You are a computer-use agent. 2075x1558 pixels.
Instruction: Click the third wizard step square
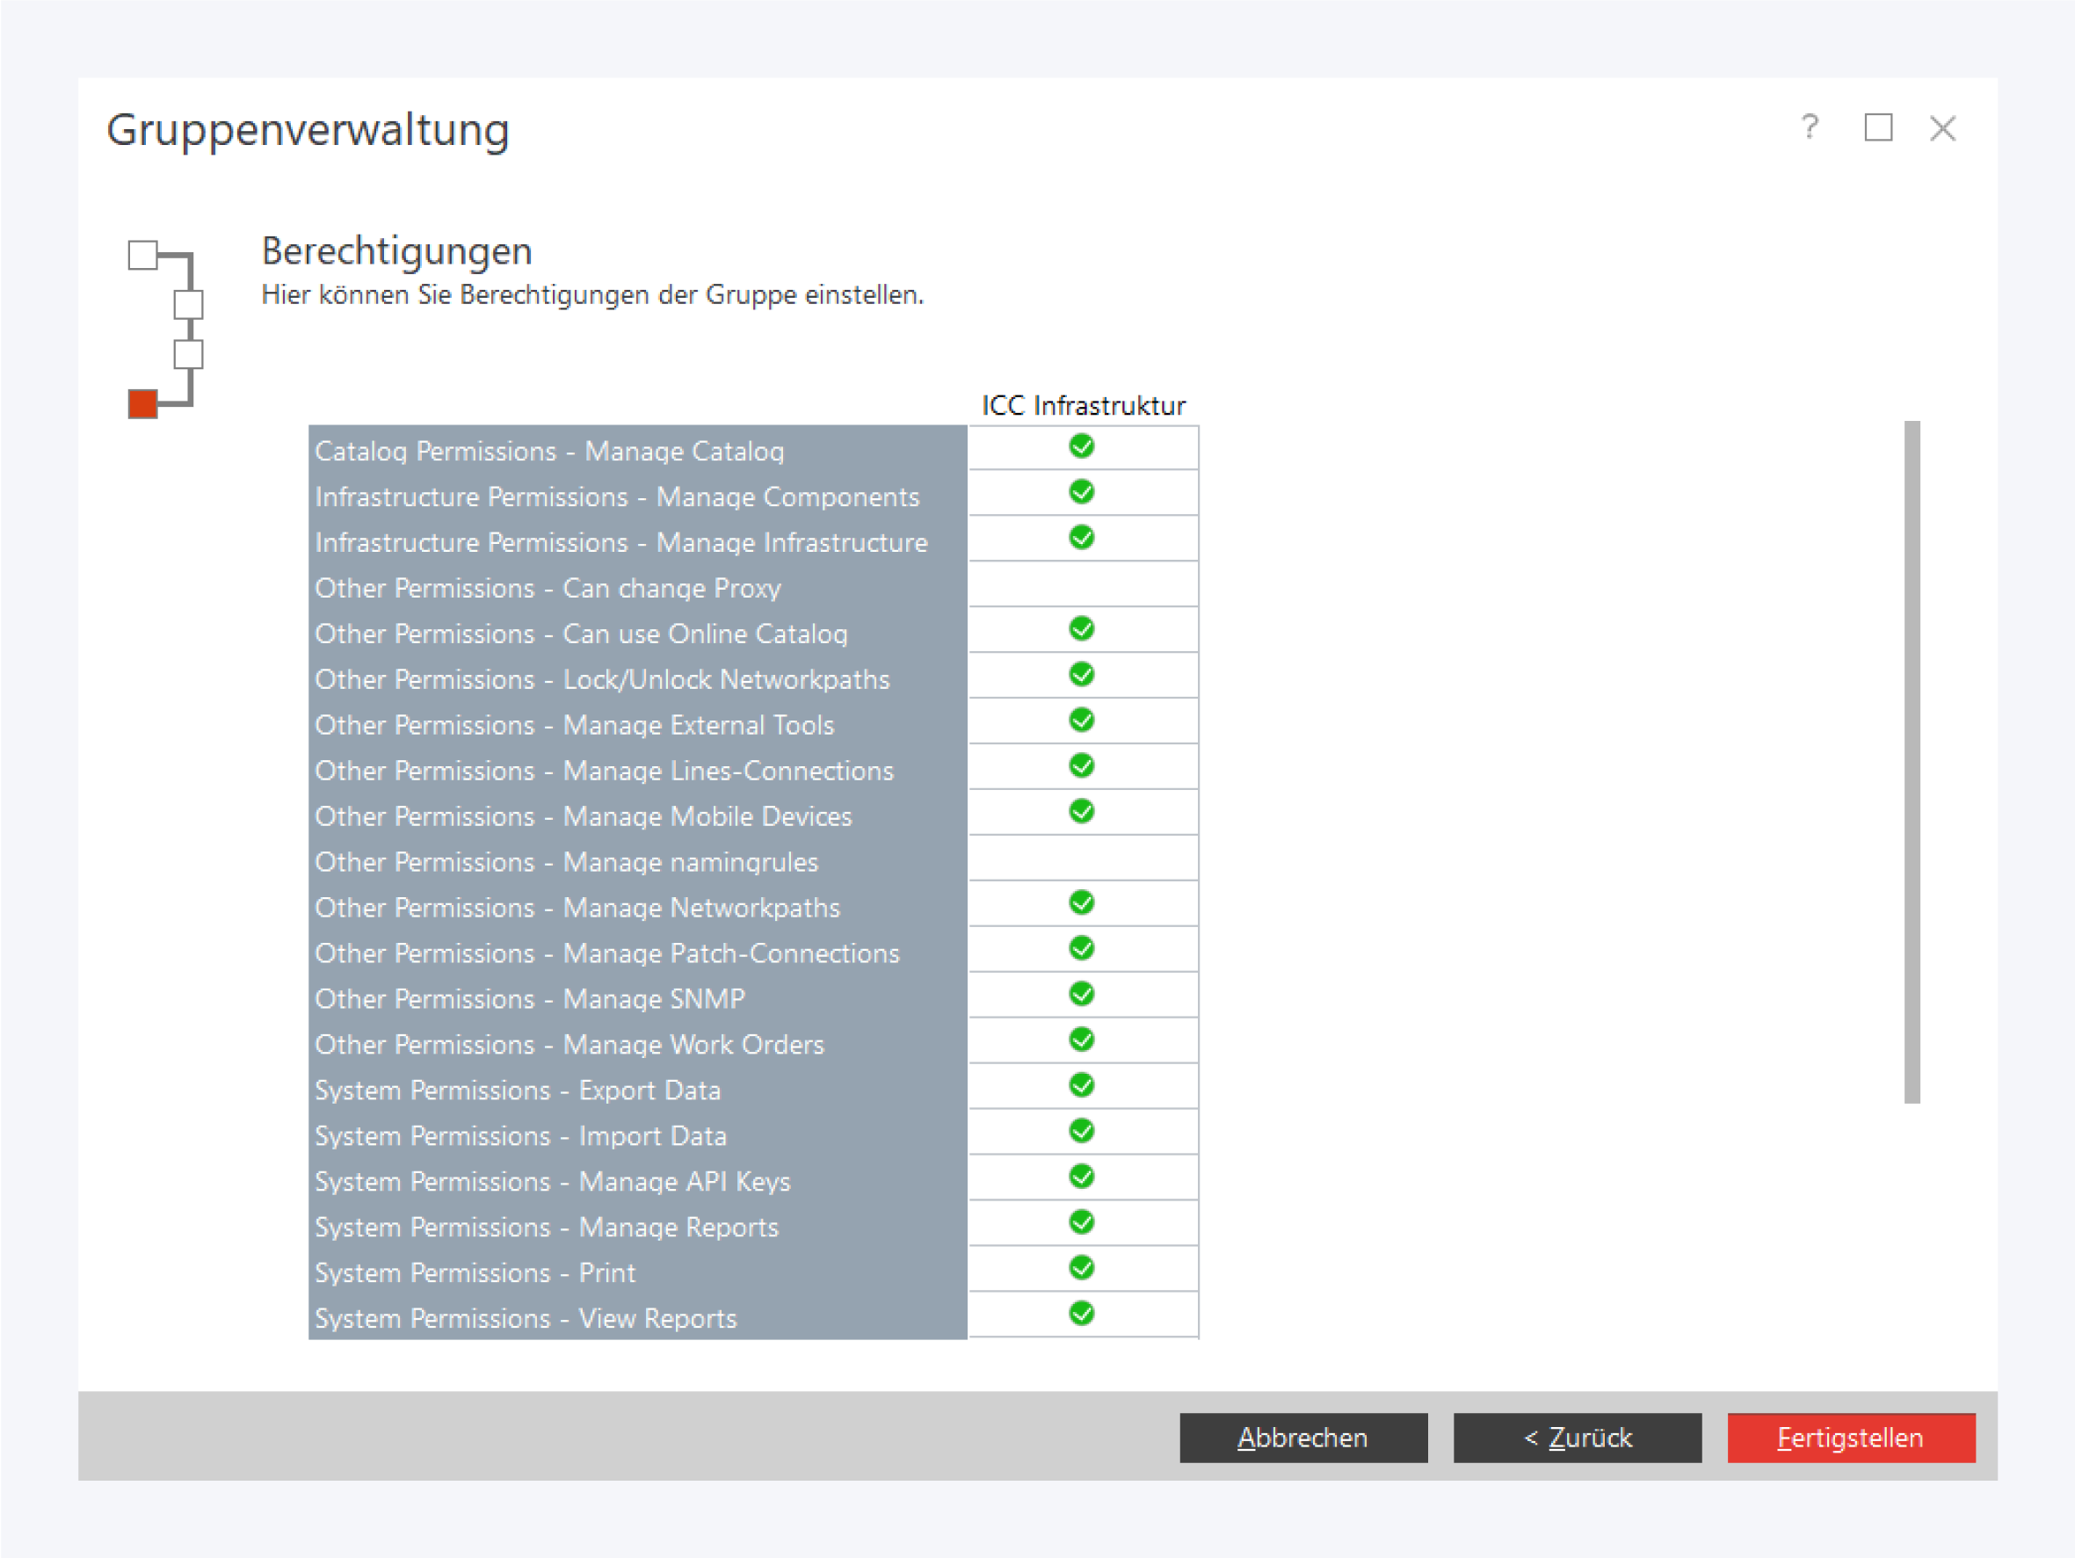click(x=189, y=353)
